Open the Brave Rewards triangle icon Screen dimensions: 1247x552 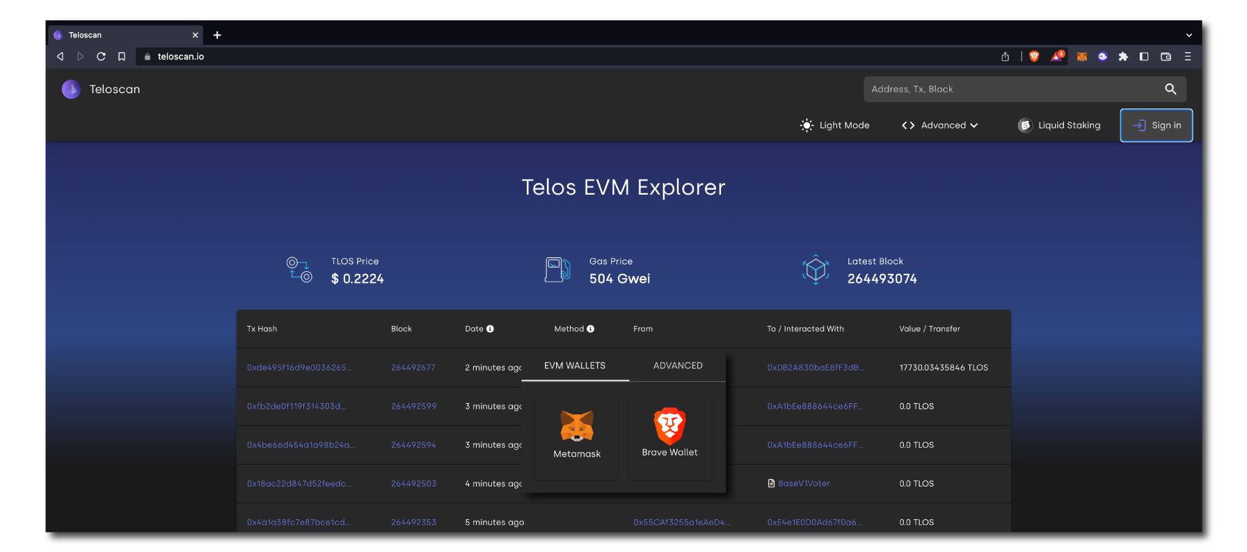[1057, 56]
